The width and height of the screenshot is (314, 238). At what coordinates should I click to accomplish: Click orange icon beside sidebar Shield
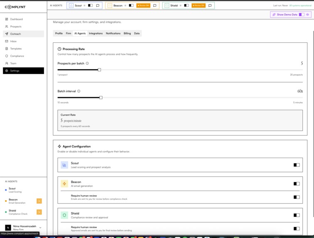(39, 212)
